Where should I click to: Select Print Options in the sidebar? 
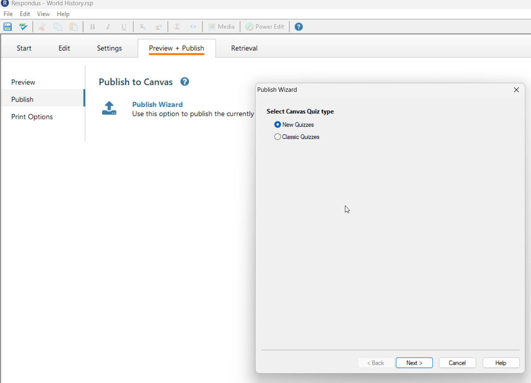[32, 117]
